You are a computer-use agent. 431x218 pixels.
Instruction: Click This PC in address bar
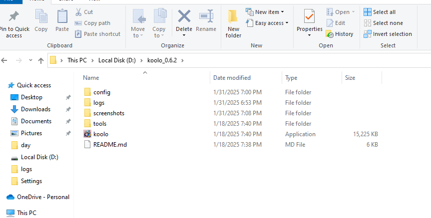(x=77, y=60)
